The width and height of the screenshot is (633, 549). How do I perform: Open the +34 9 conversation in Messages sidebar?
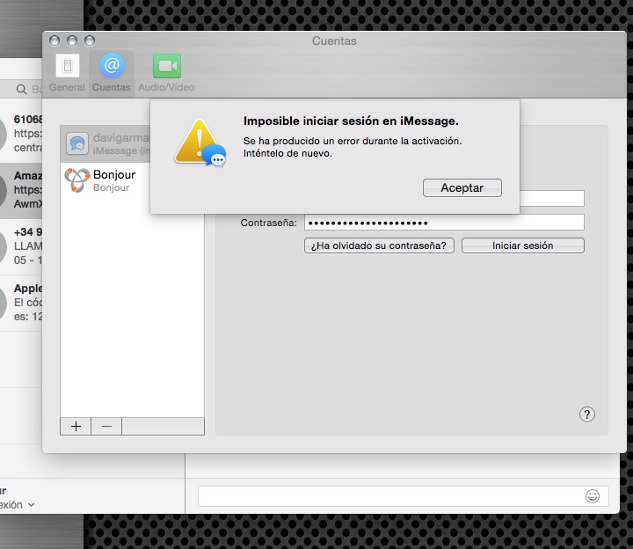pos(21,246)
